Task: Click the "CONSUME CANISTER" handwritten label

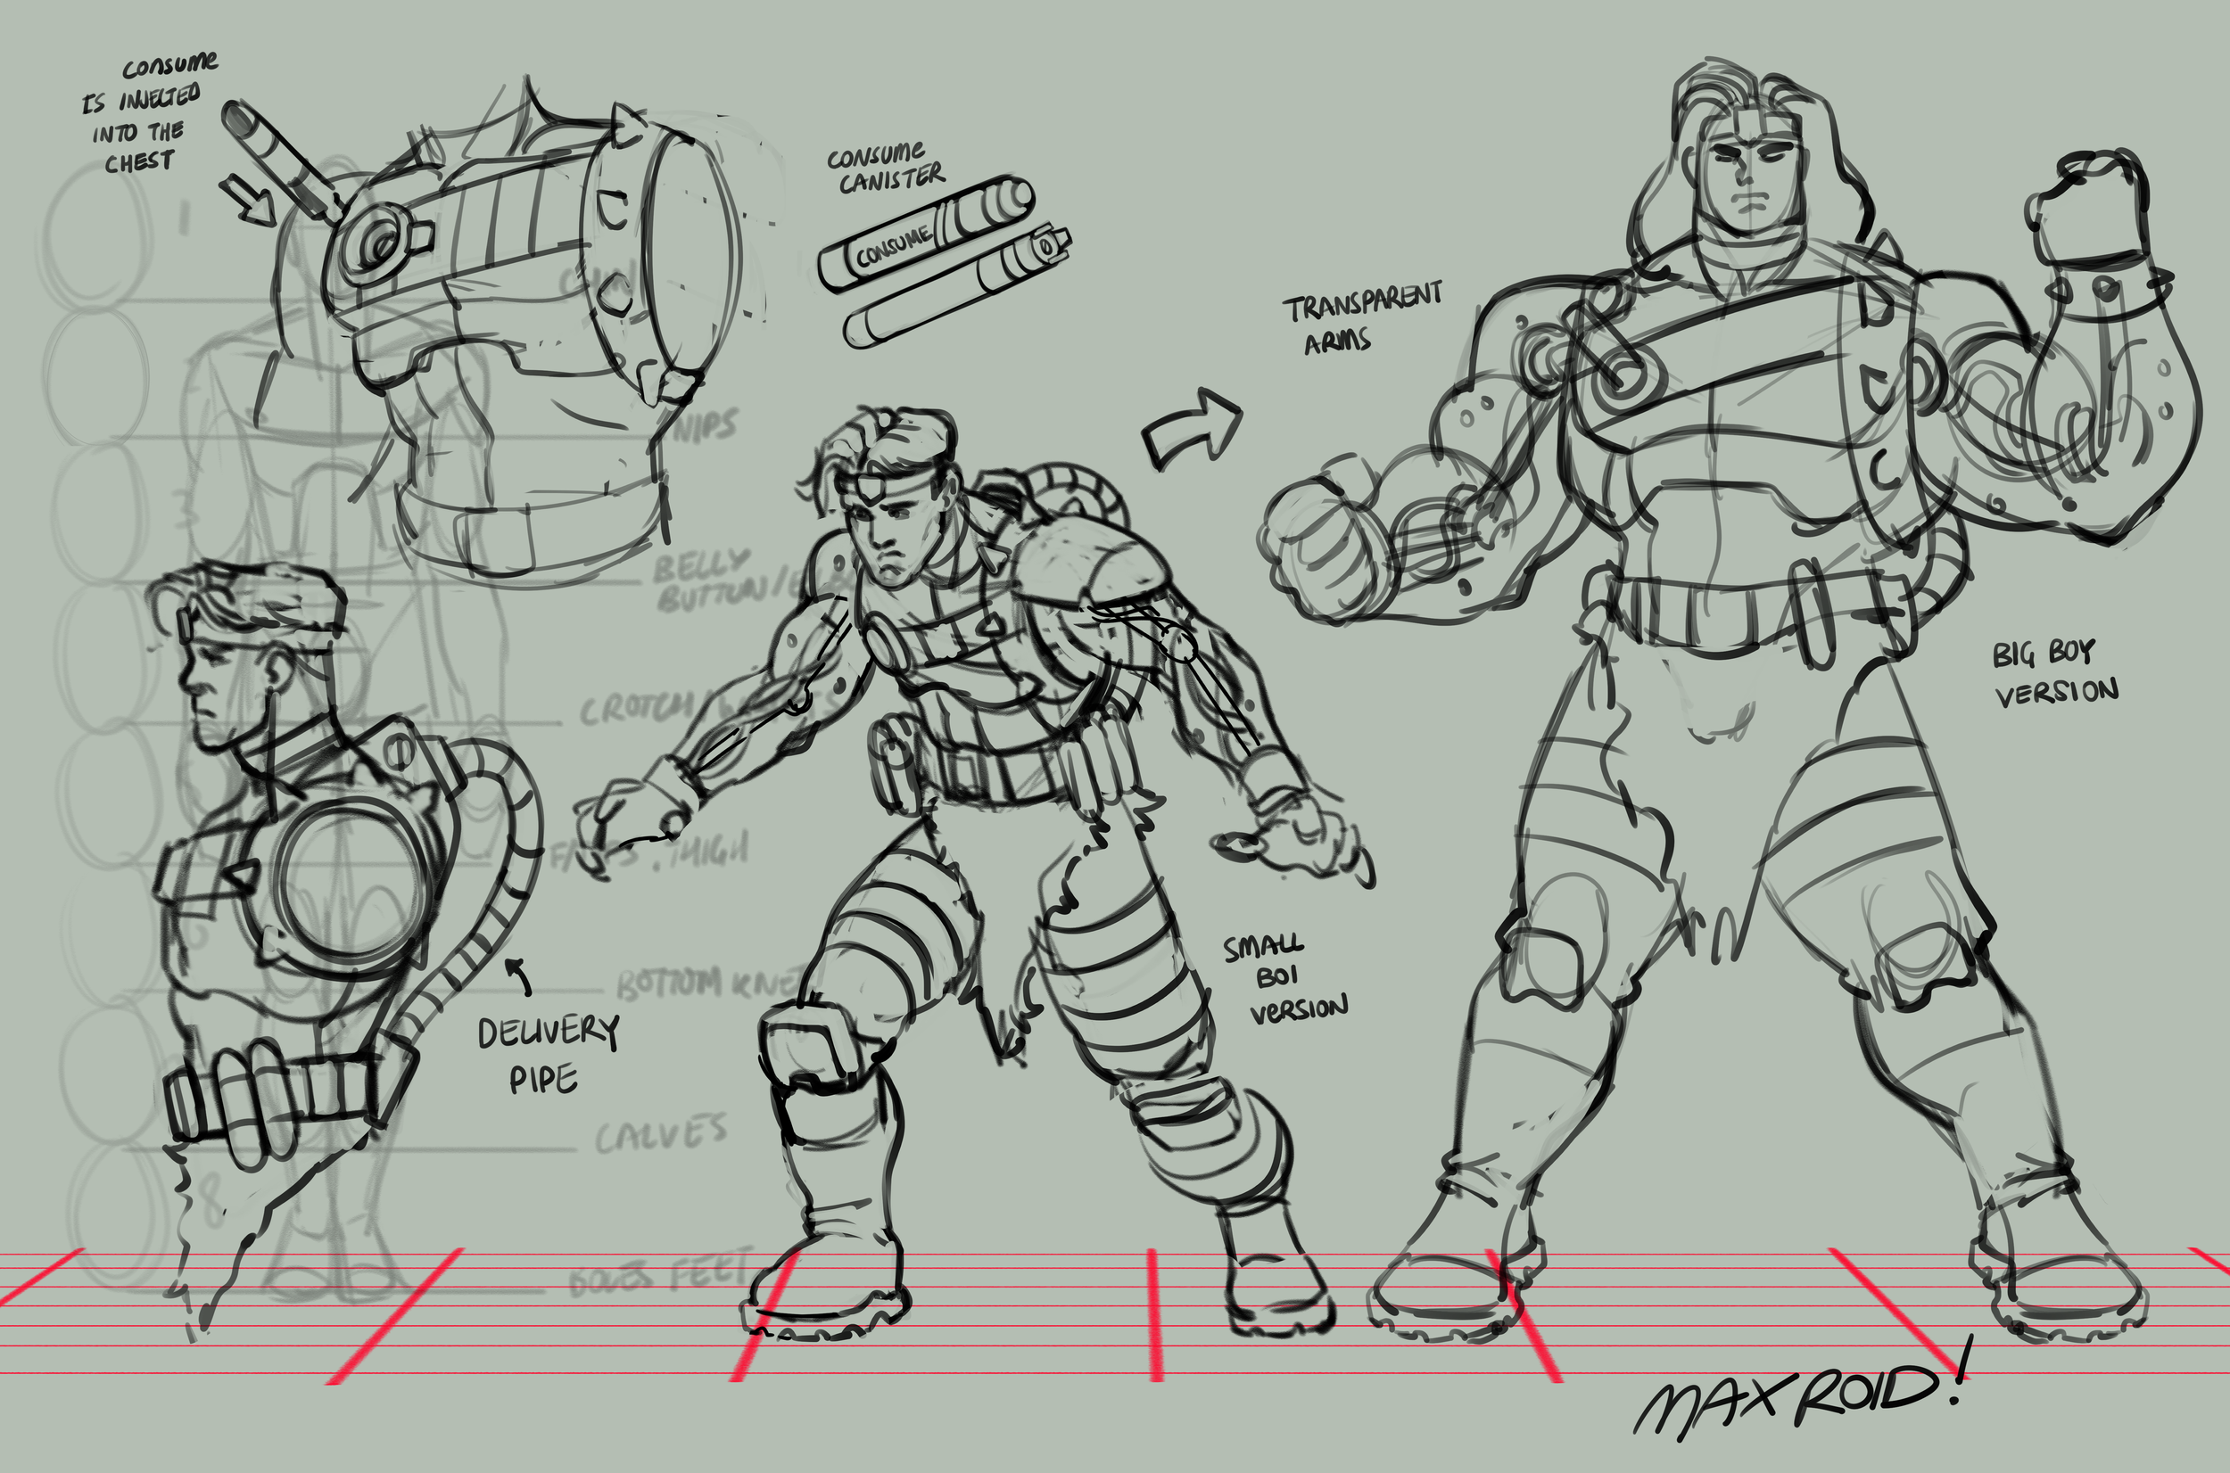Action: point(884,169)
